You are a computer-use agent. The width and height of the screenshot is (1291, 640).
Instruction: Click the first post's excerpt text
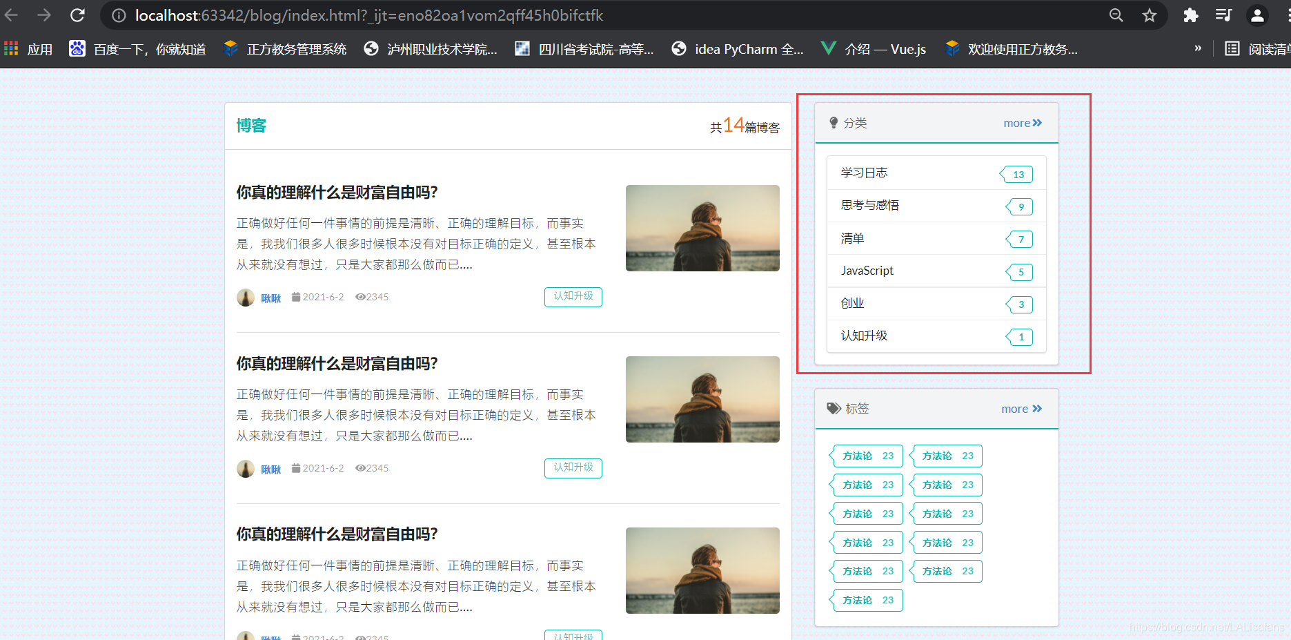pyautogui.click(x=416, y=244)
